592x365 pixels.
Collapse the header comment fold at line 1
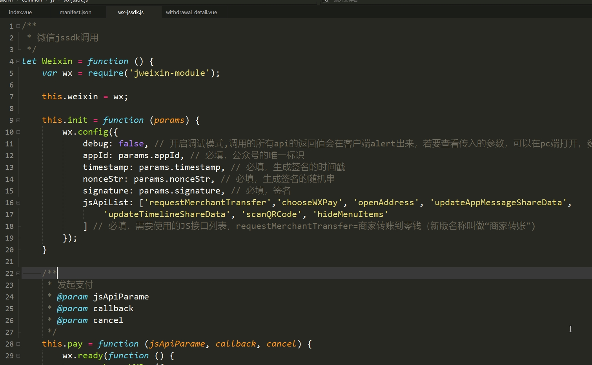coord(18,26)
